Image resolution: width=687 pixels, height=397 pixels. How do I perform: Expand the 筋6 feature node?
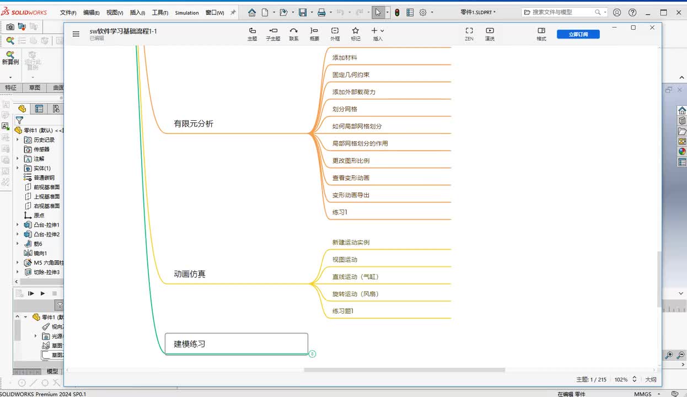pos(18,244)
